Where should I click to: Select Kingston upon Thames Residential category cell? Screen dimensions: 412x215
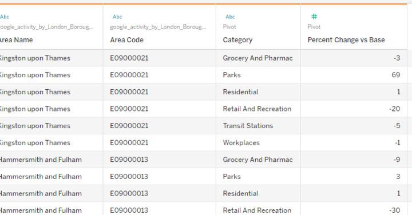click(x=258, y=92)
